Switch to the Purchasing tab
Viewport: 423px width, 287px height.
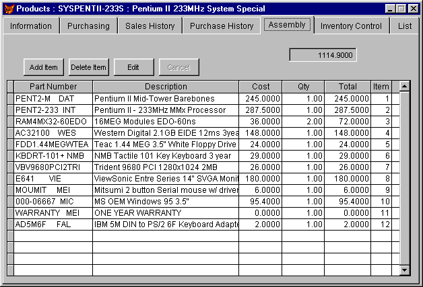[x=88, y=26]
